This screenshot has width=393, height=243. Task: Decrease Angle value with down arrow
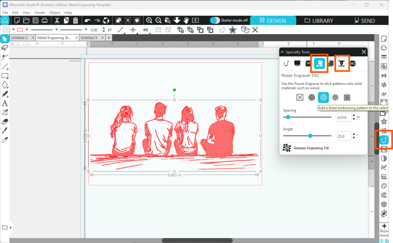click(354, 138)
